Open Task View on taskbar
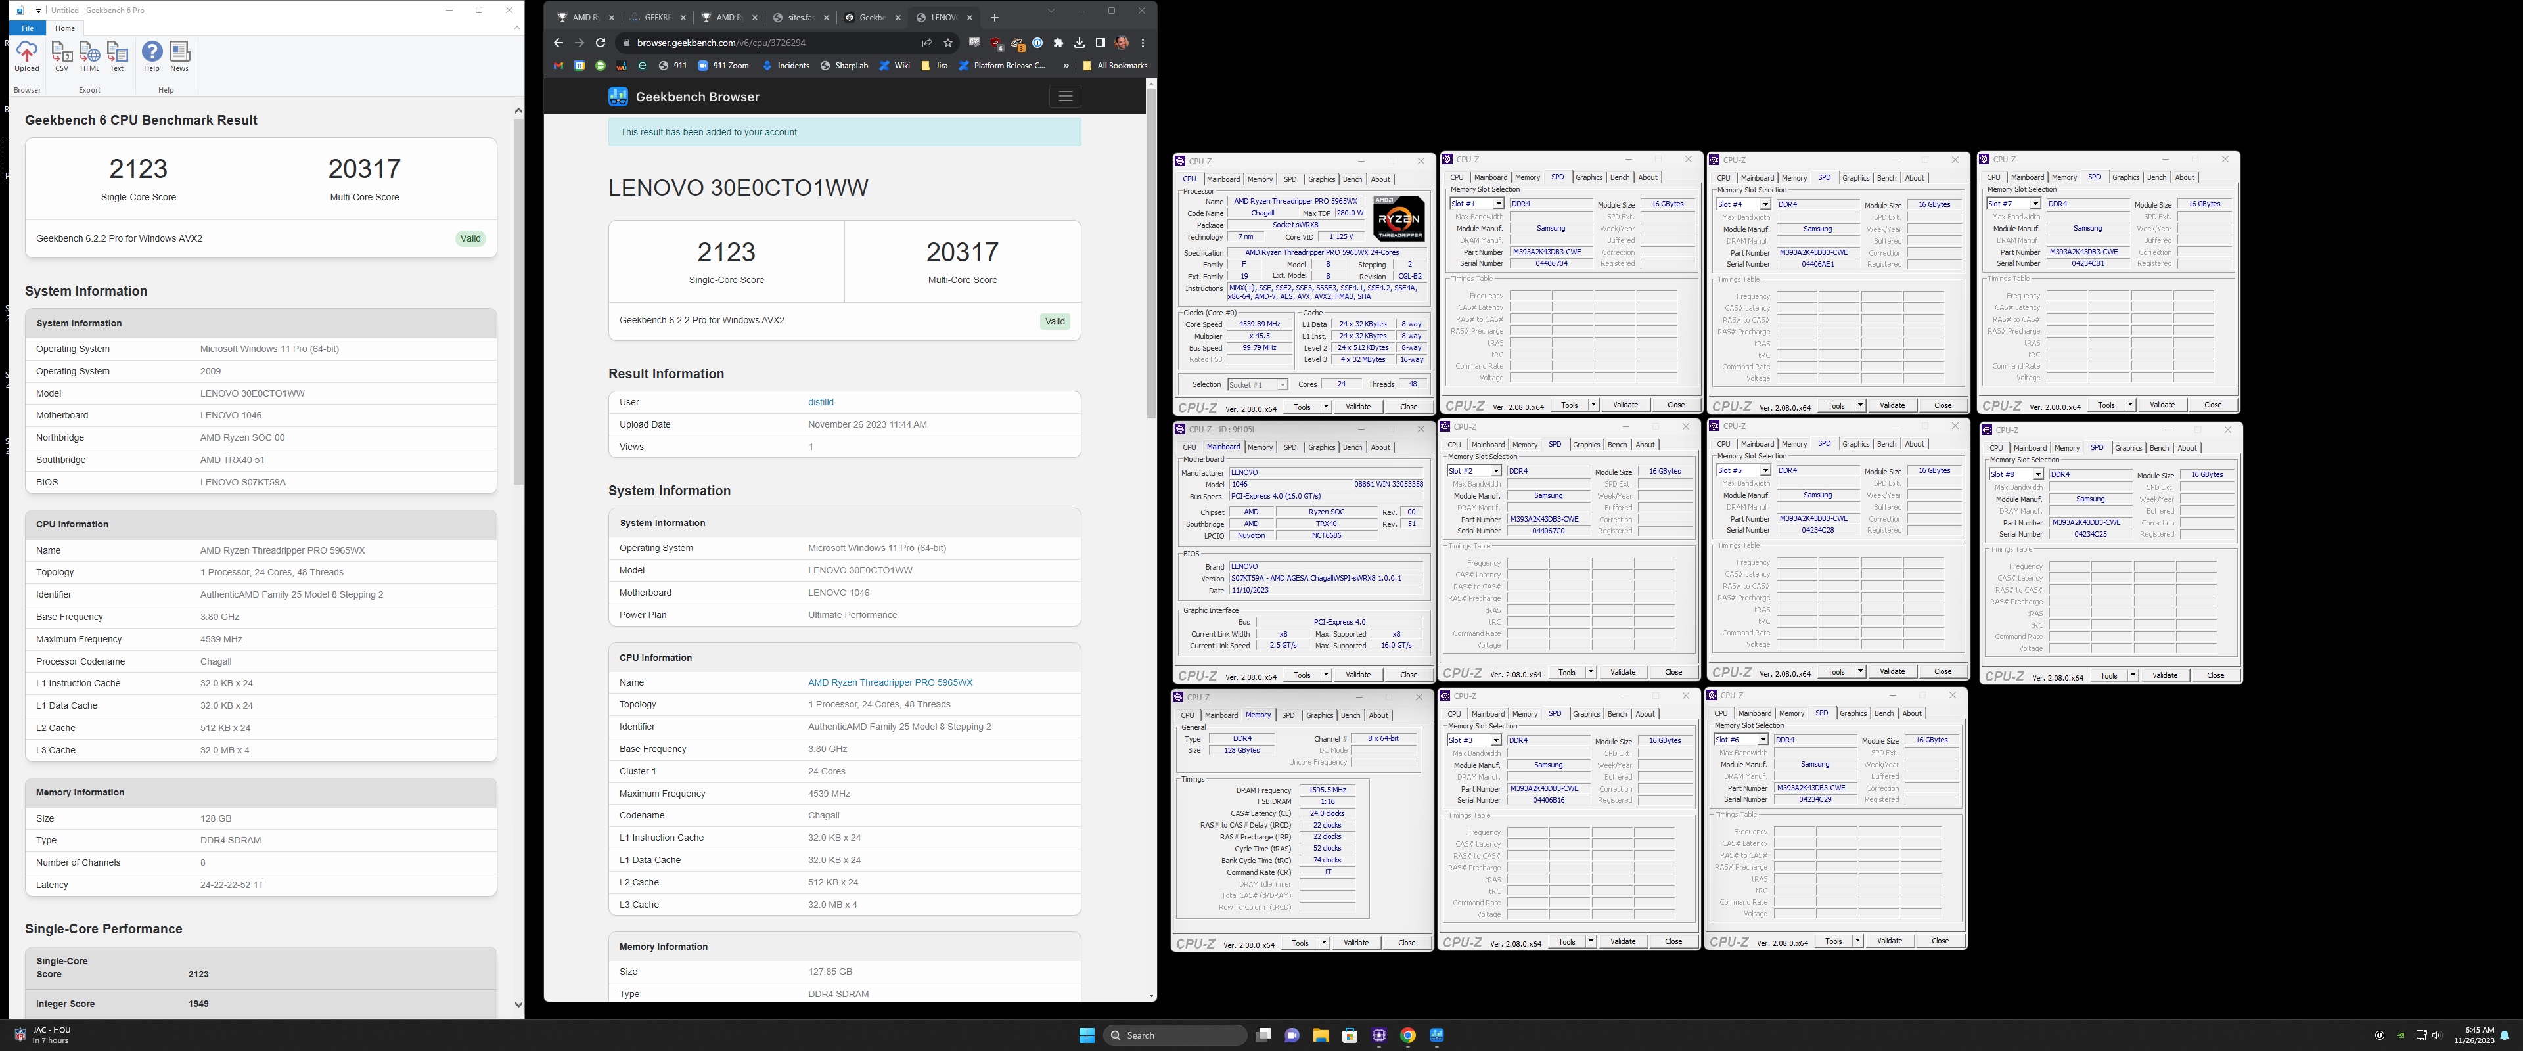This screenshot has height=1051, width=2523. pyautogui.click(x=1263, y=1035)
